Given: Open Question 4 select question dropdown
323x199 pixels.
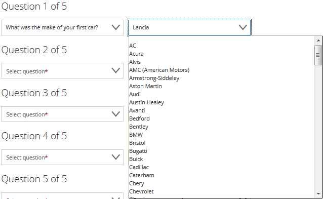Looking at the screenshot, I should coord(62,157).
